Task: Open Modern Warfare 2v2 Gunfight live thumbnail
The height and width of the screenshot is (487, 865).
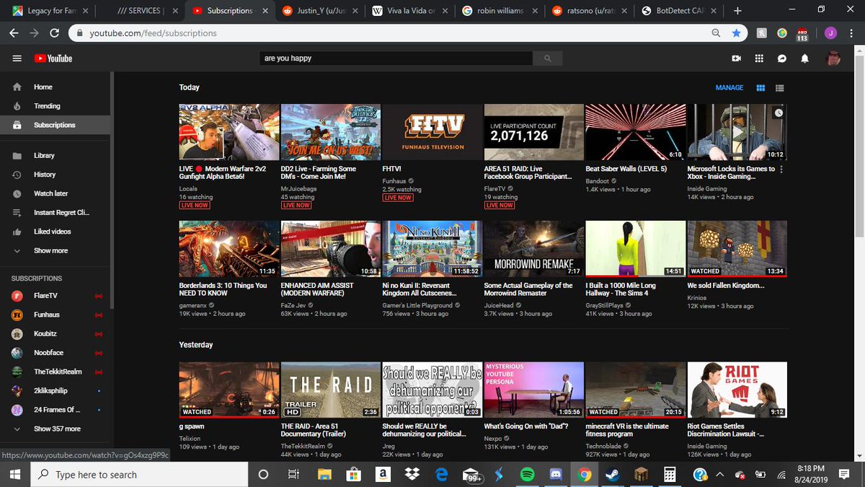Action: point(229,132)
